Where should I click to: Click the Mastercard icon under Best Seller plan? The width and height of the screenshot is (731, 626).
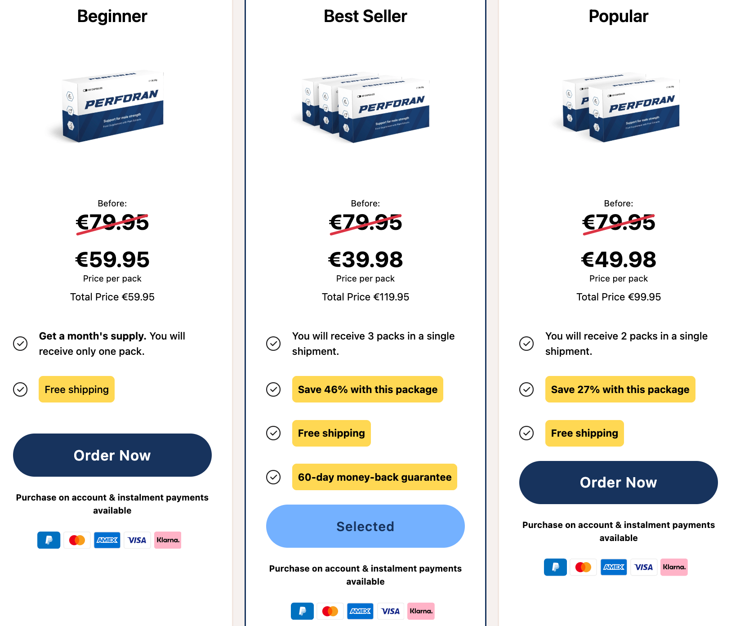(330, 611)
